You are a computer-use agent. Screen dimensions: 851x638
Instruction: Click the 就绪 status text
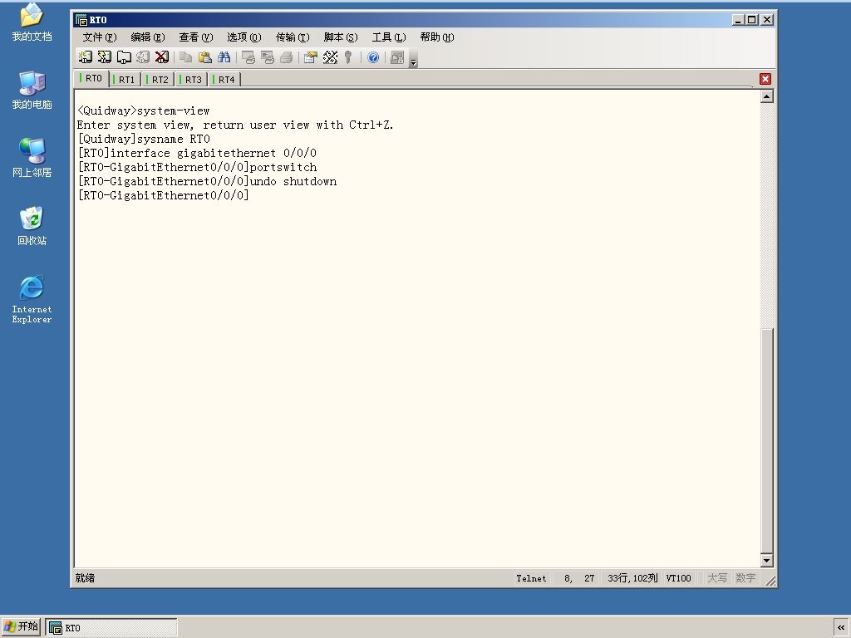tap(86, 578)
